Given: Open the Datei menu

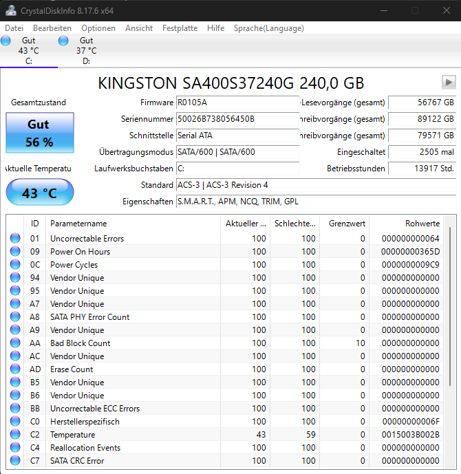Looking at the screenshot, I should [x=14, y=28].
